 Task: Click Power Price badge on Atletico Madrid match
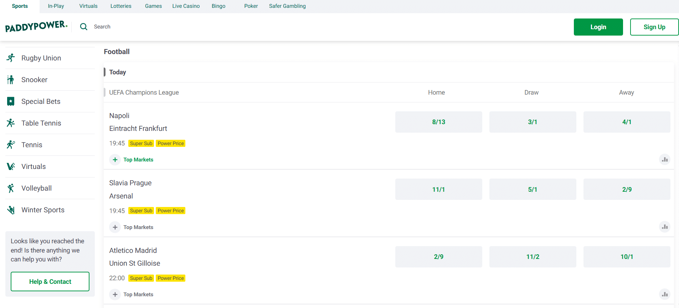(x=171, y=278)
